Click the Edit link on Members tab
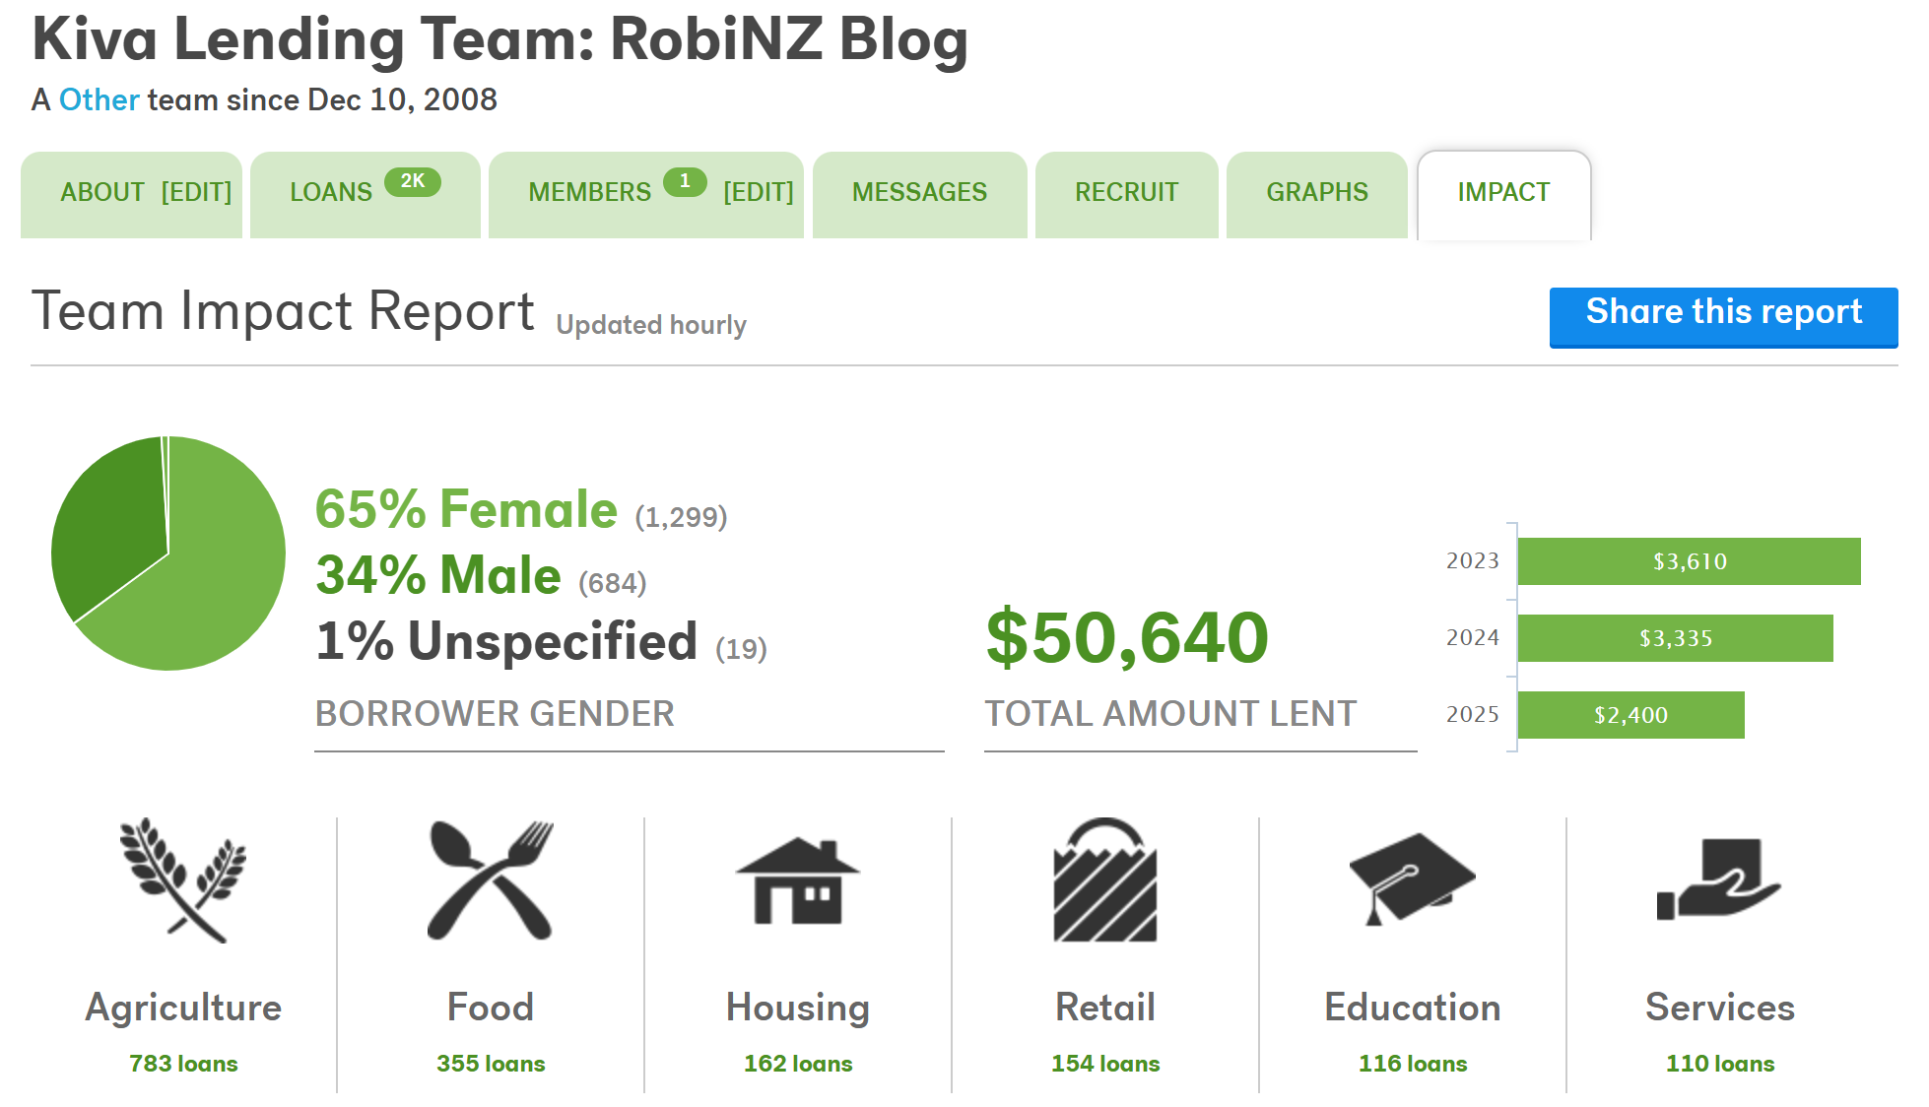Image resolution: width=1929 pixels, height=1107 pixels. click(x=759, y=192)
